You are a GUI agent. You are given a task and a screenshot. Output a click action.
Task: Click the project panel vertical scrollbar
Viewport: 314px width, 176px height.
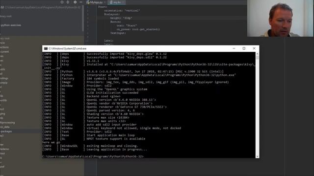pos(83,18)
